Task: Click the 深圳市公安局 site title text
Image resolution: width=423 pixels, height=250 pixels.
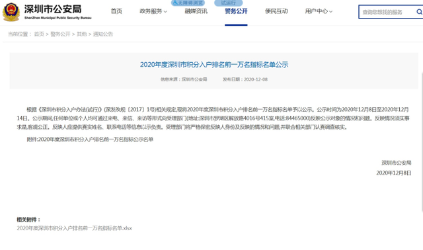Action: click(53, 9)
